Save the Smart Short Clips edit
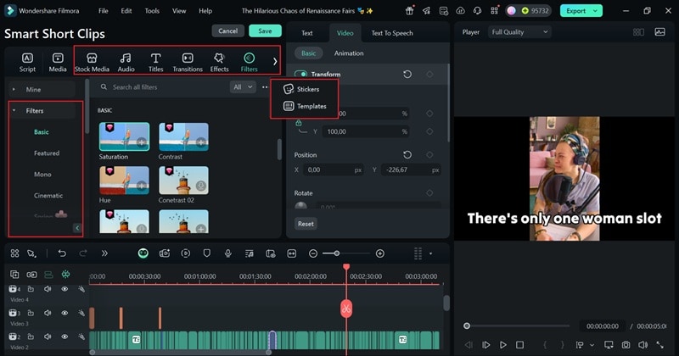The image size is (679, 356). pyautogui.click(x=265, y=31)
